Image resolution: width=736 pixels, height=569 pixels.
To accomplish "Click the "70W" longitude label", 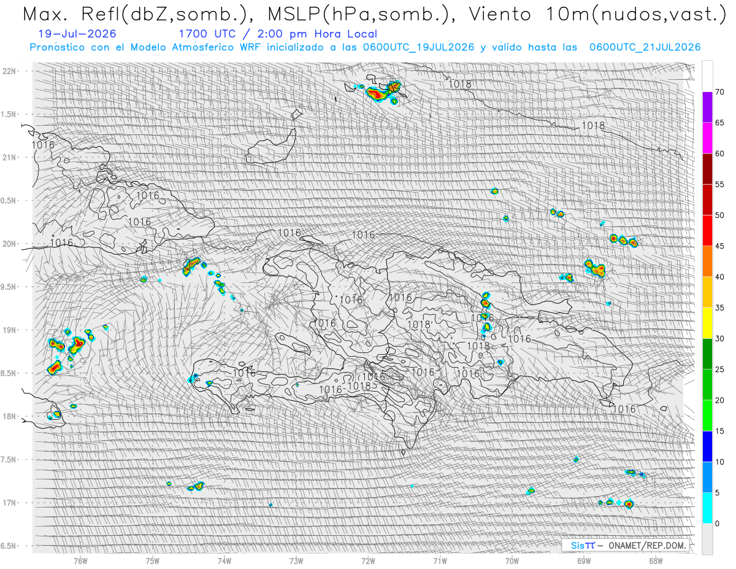I will 512,560.
